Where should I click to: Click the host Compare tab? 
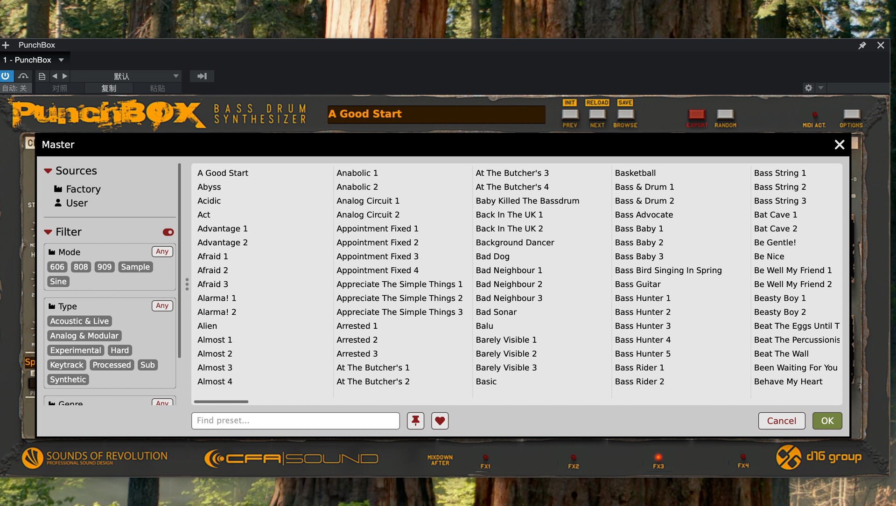tap(60, 88)
